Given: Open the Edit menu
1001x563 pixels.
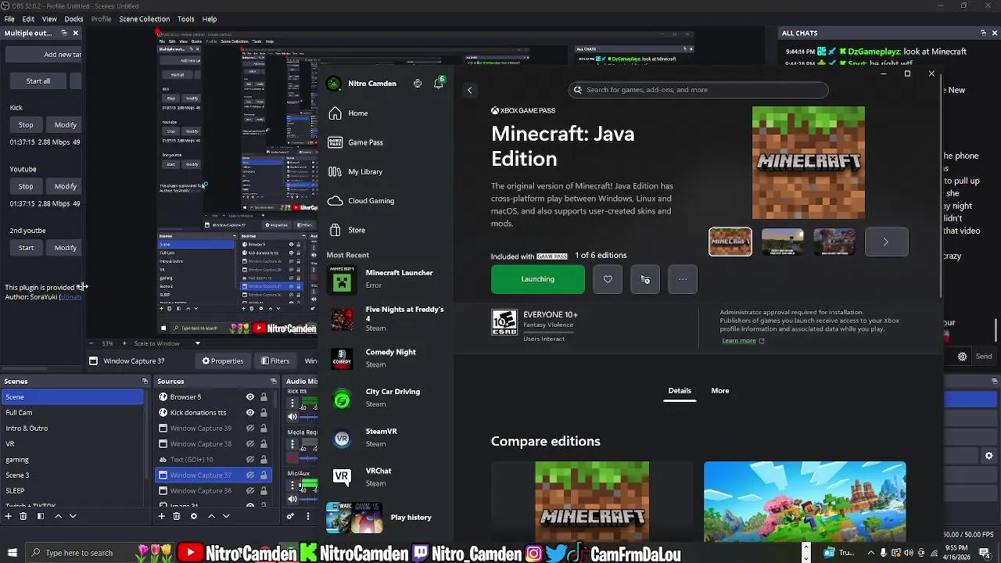Looking at the screenshot, I should (28, 19).
